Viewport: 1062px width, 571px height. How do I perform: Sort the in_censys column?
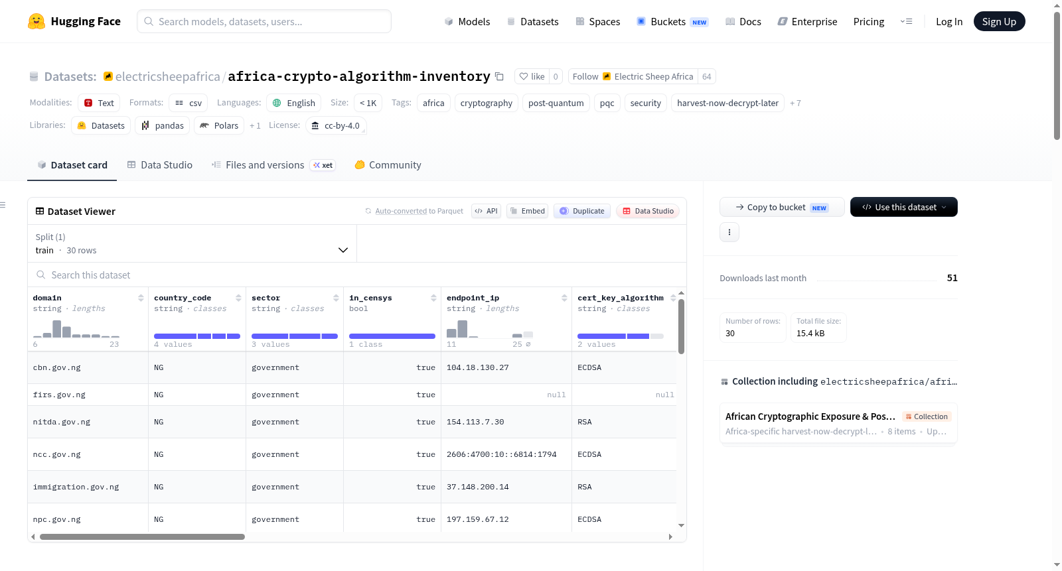tap(433, 298)
